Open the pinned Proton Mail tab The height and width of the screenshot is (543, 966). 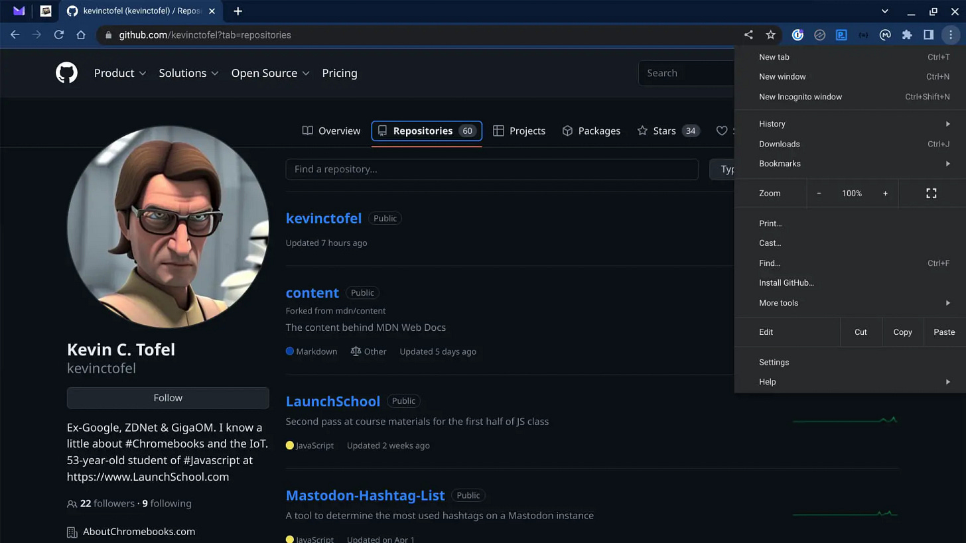[x=19, y=11]
